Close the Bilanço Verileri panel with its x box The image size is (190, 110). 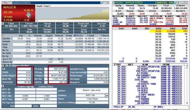coord(3,66)
